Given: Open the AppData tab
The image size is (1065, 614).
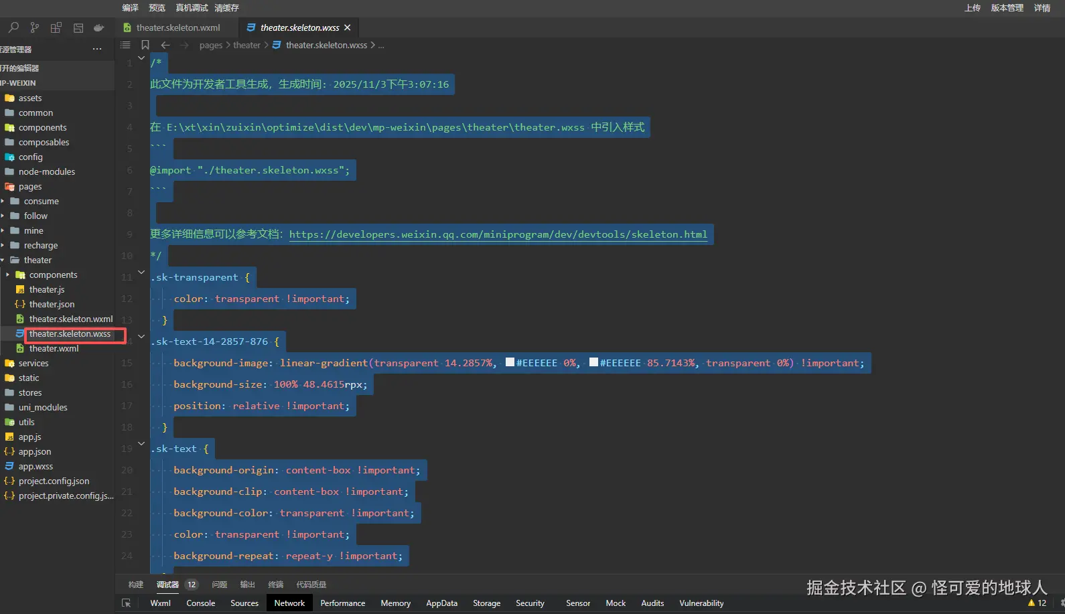Looking at the screenshot, I should tap(442, 603).
